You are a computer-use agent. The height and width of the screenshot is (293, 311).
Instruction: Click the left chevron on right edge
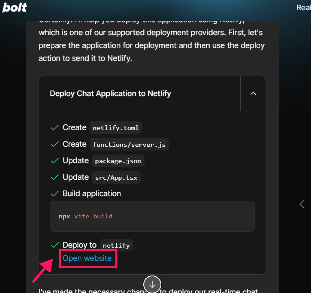(x=302, y=204)
